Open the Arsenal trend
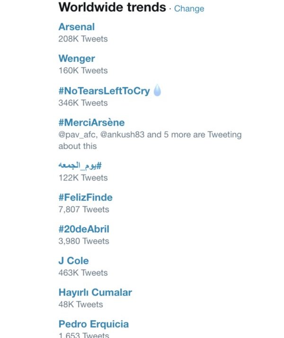The width and height of the screenshot is (284, 338). tap(77, 27)
